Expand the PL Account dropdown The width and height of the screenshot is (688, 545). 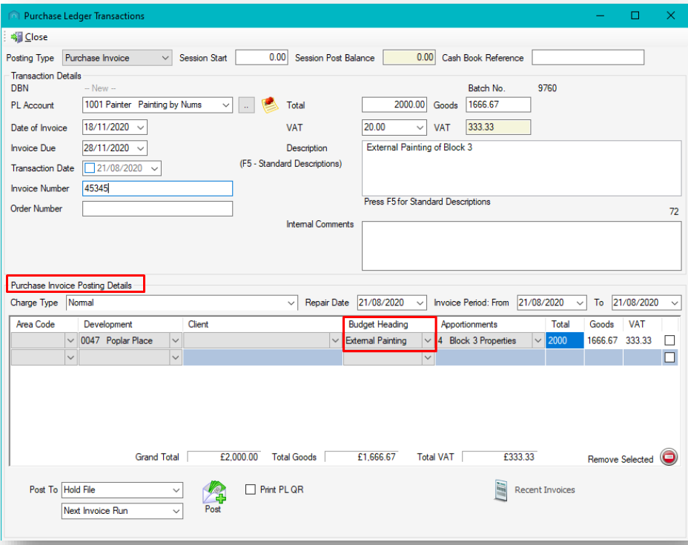pyautogui.click(x=225, y=105)
